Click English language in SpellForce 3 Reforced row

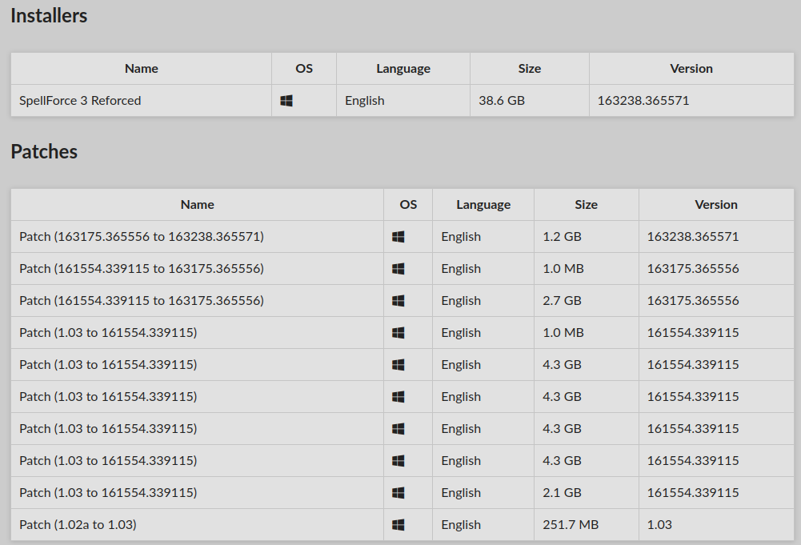point(365,101)
